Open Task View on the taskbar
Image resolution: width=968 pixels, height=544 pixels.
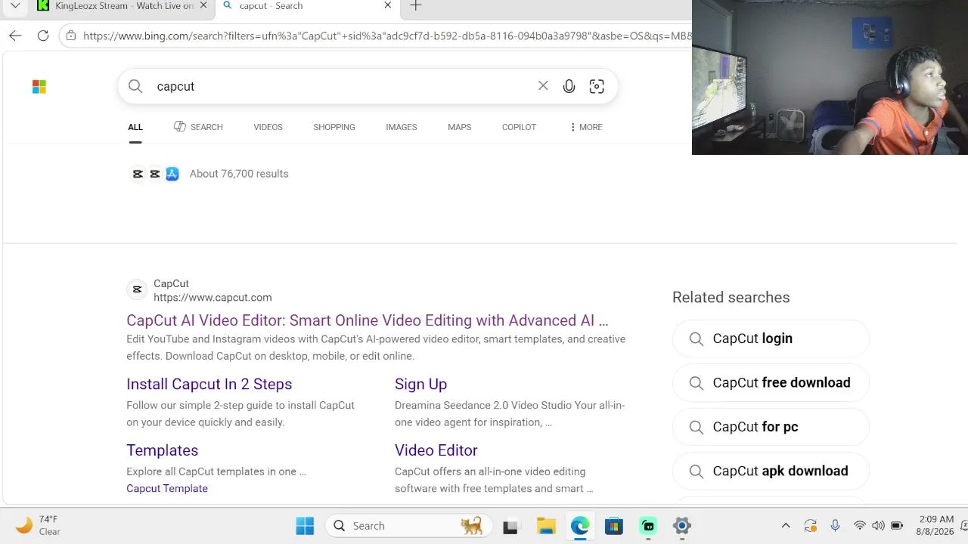pos(510,526)
